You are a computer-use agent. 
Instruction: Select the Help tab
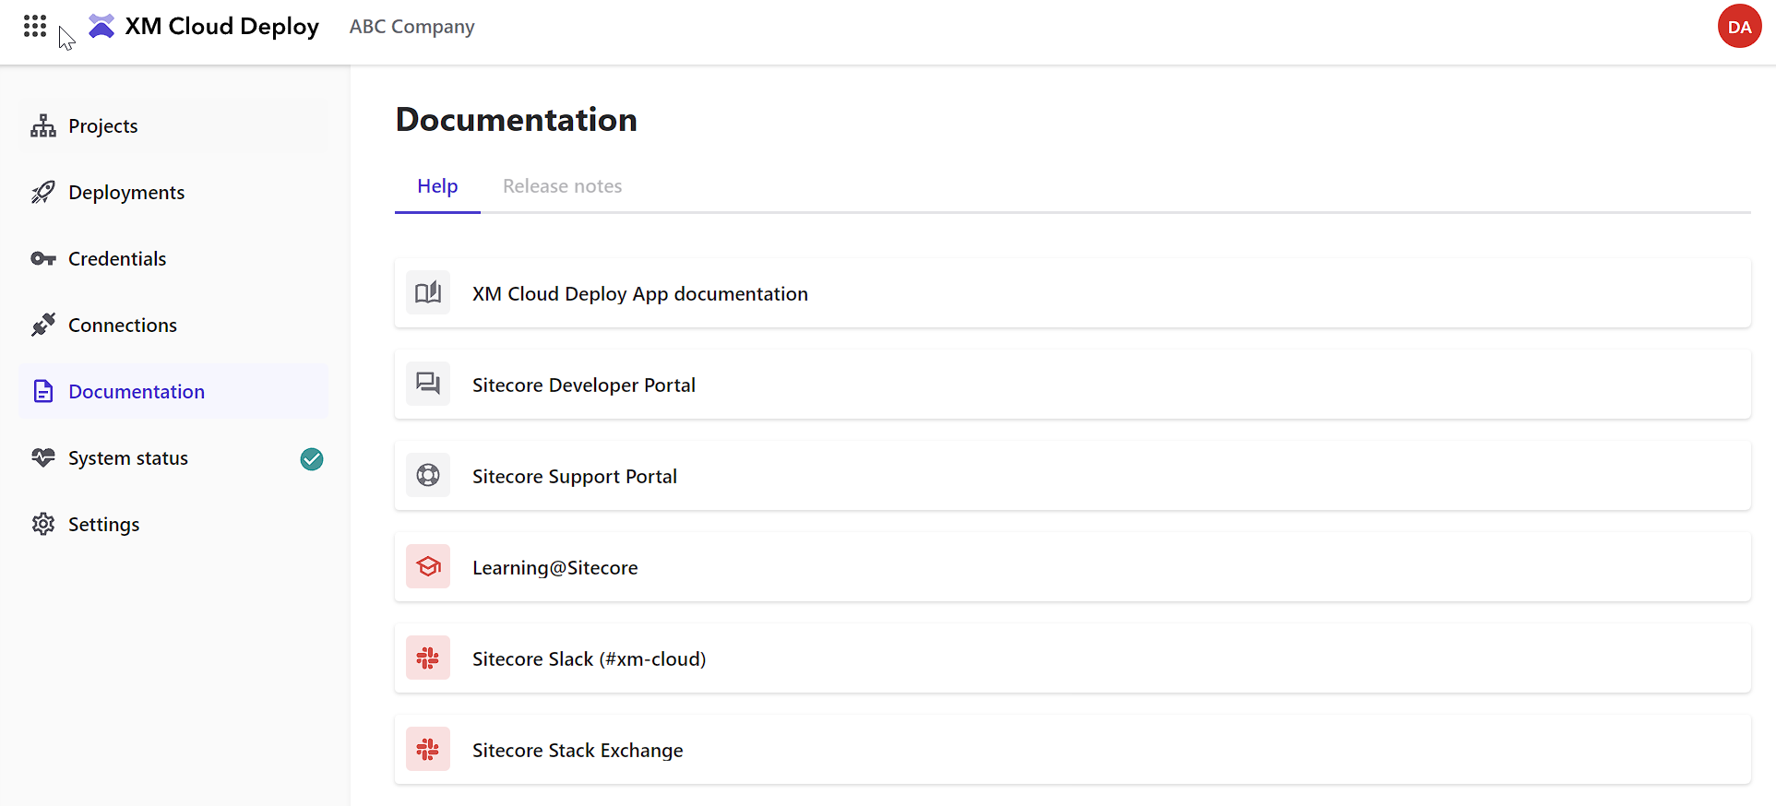[x=437, y=186]
